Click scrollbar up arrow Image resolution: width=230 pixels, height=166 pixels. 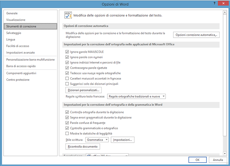point(225,12)
